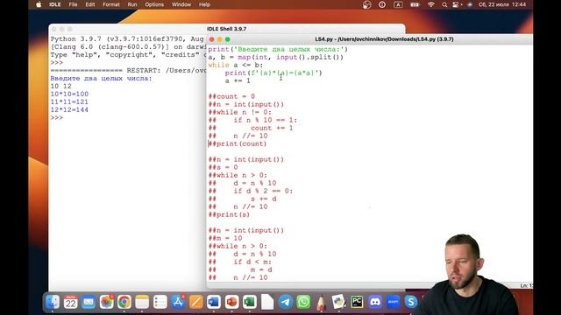Launch WhatsApp from the dock
This screenshot has height=315, width=561.
pos(303,302)
